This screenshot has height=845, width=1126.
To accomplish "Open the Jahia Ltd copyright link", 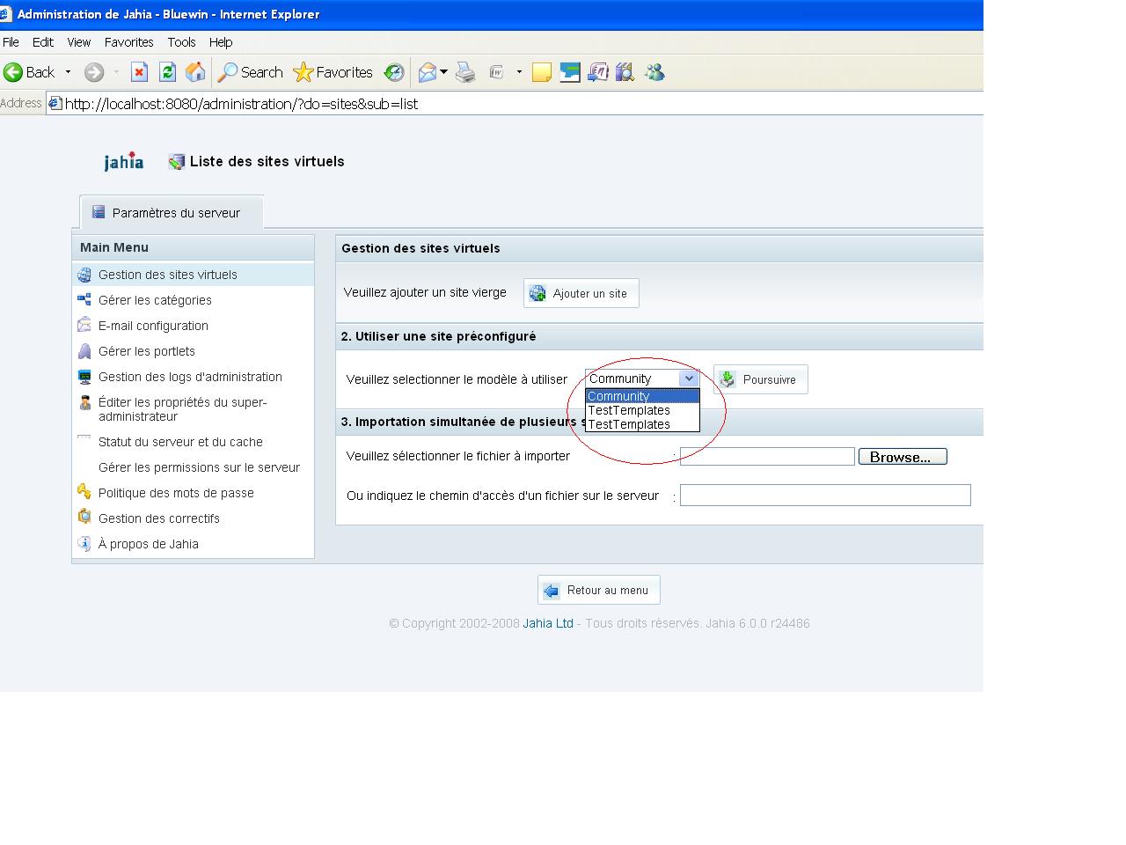I will [548, 623].
